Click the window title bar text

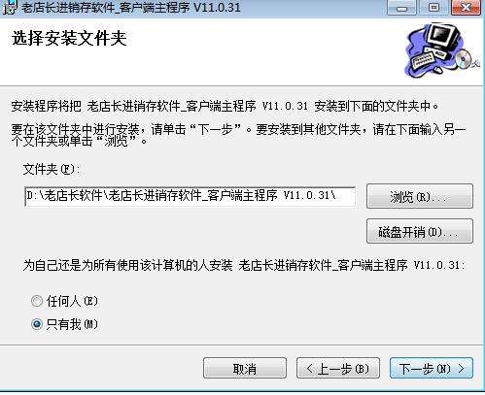[x=131, y=7]
